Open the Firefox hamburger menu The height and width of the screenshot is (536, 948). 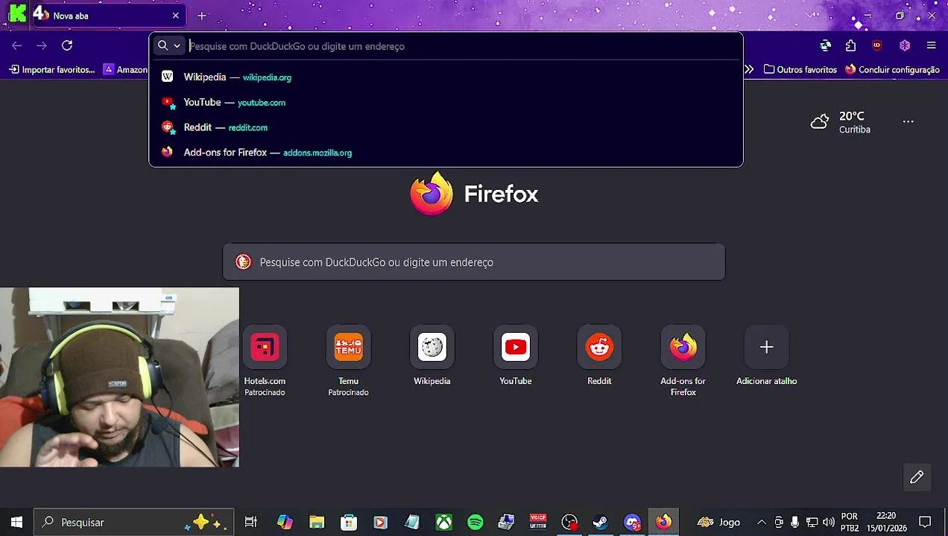click(x=931, y=45)
